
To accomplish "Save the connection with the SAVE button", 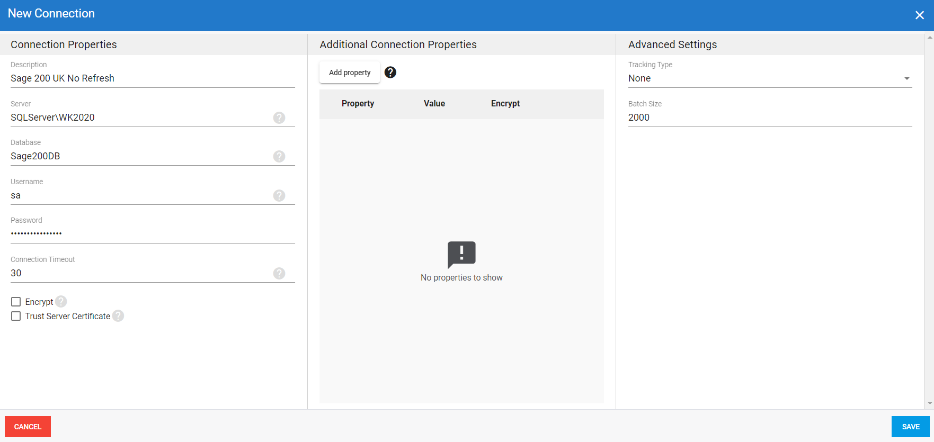I will pyautogui.click(x=910, y=427).
